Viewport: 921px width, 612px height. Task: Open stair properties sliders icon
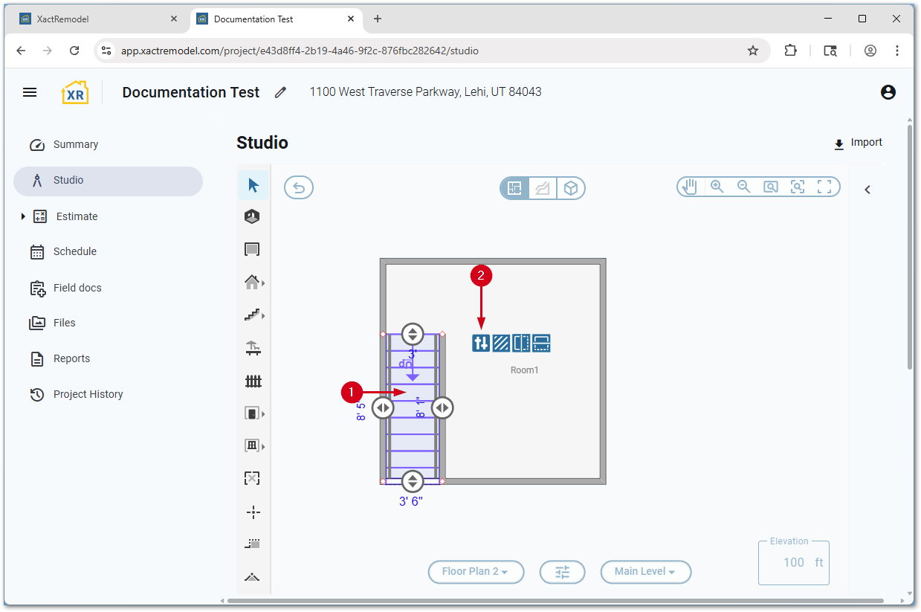481,343
